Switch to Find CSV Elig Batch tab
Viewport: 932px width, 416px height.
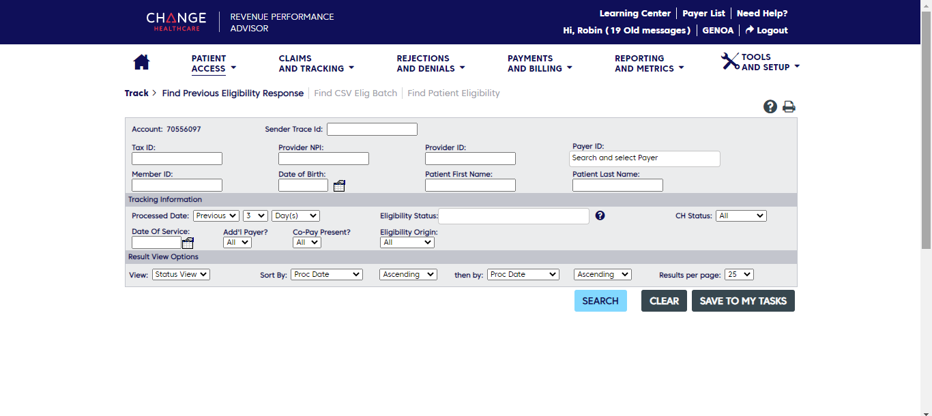pos(355,93)
